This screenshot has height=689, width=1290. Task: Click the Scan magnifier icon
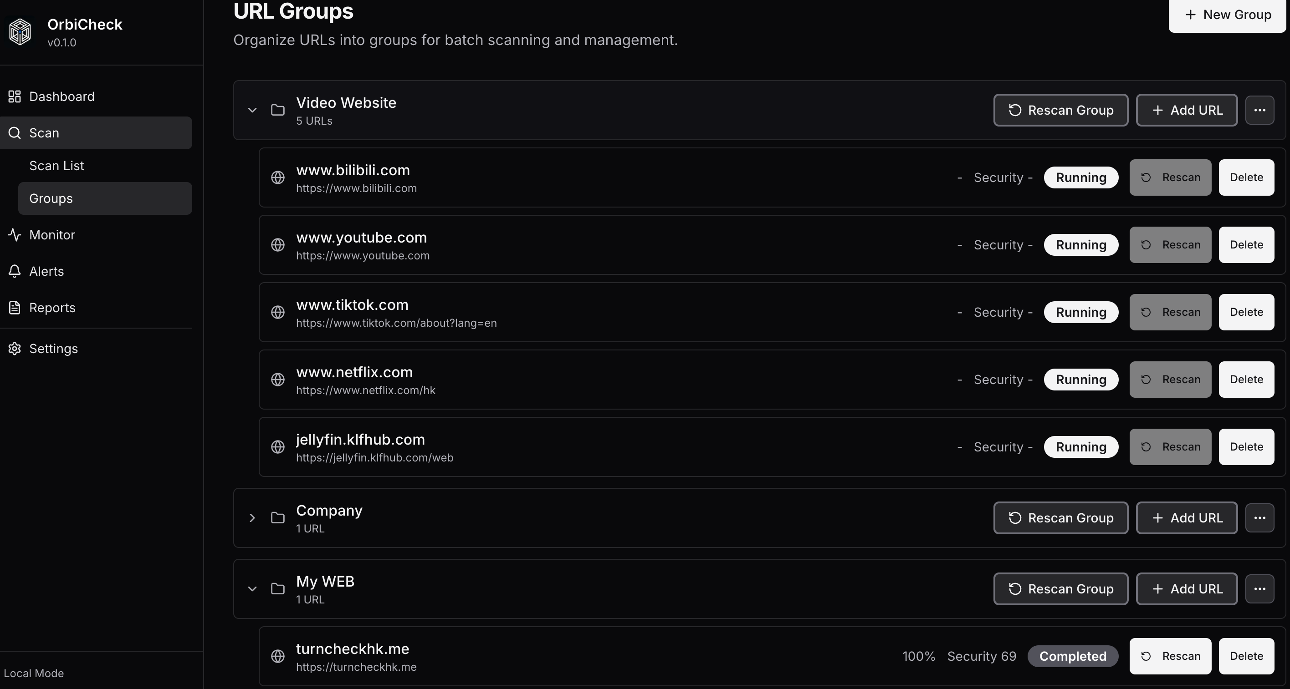[x=15, y=132]
